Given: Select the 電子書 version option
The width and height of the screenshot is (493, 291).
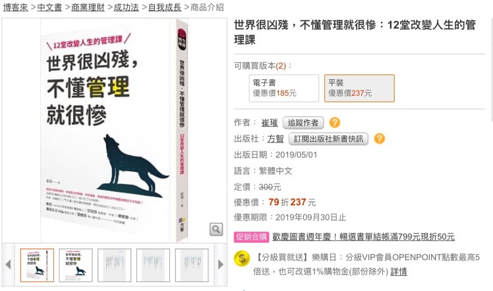Looking at the screenshot, I should pos(284,88).
